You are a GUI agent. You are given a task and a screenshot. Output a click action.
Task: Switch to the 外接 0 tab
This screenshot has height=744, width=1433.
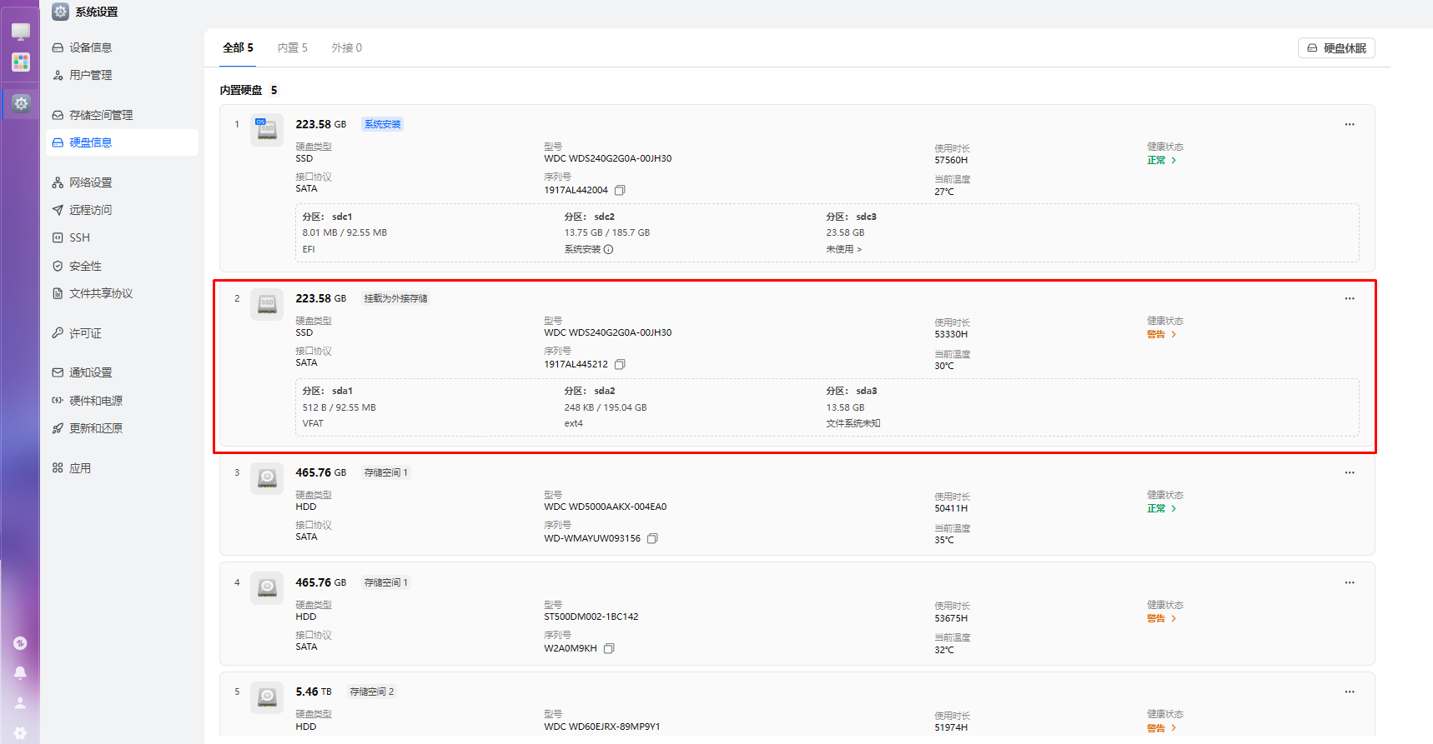tap(346, 47)
